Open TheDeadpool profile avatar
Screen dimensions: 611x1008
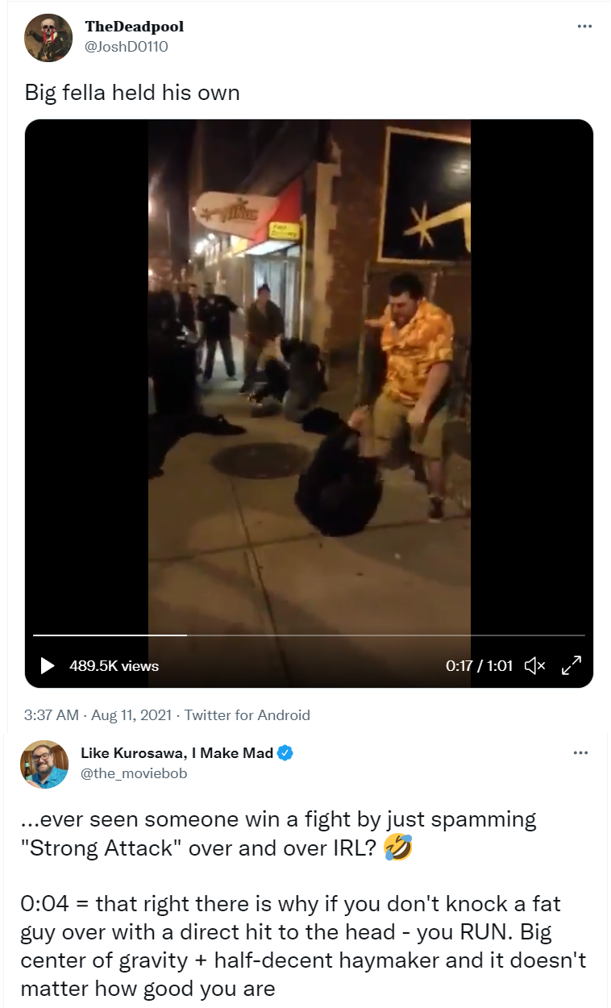click(x=48, y=37)
